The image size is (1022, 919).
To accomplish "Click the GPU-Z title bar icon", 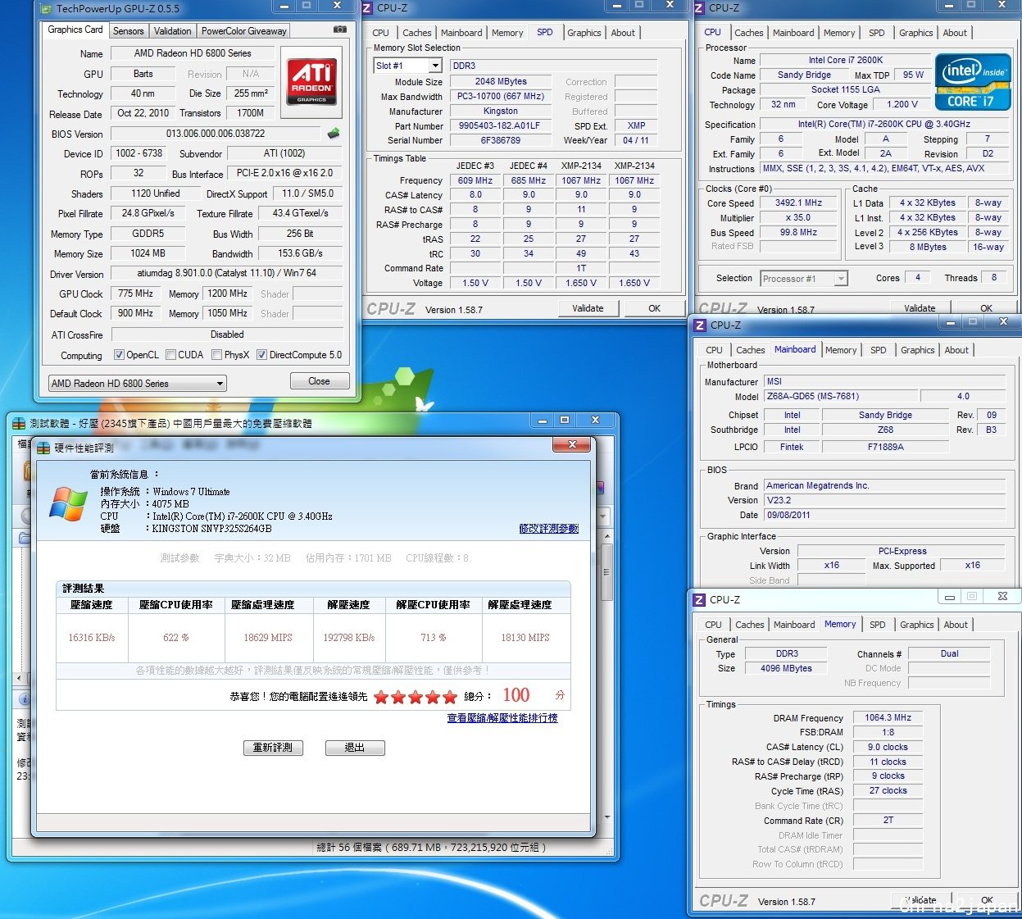I will (47, 9).
